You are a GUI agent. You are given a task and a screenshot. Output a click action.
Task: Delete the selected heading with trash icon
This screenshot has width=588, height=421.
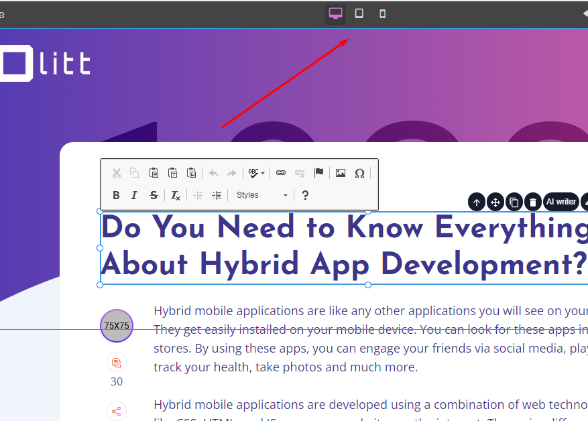(x=533, y=202)
